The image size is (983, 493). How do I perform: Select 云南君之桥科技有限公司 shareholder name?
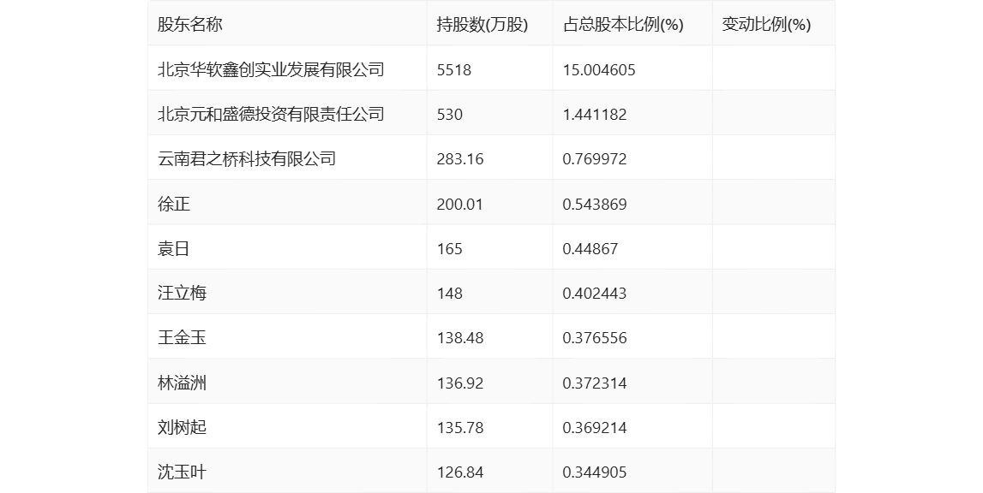point(246,158)
